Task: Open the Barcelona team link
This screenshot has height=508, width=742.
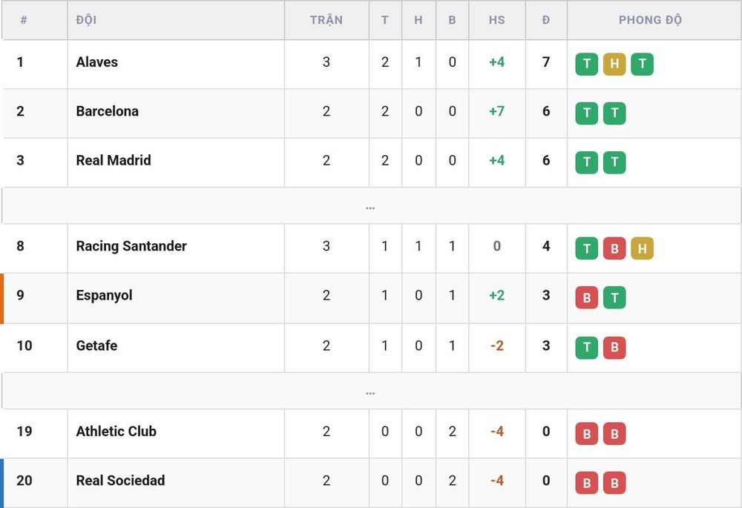Action: click(x=108, y=111)
